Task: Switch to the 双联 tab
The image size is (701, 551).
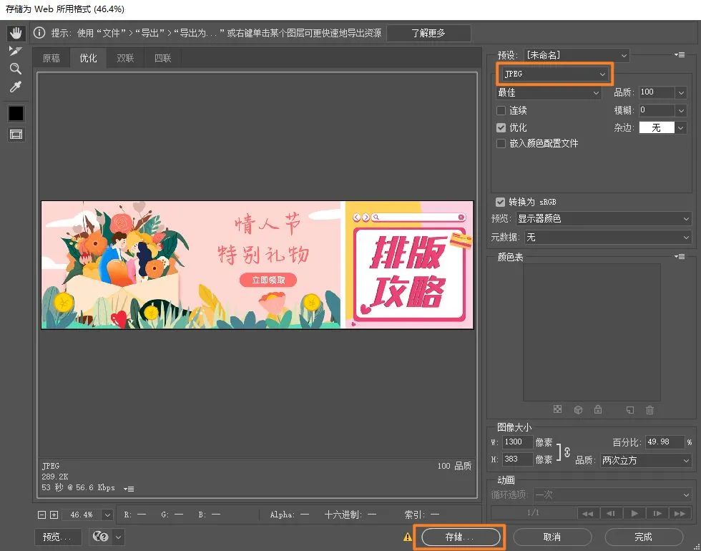Action: pyautogui.click(x=125, y=58)
